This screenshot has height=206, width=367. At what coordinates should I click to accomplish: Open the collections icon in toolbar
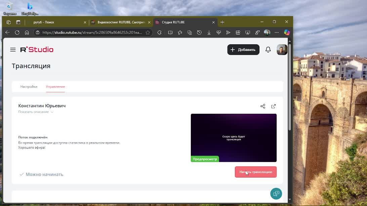click(190, 33)
